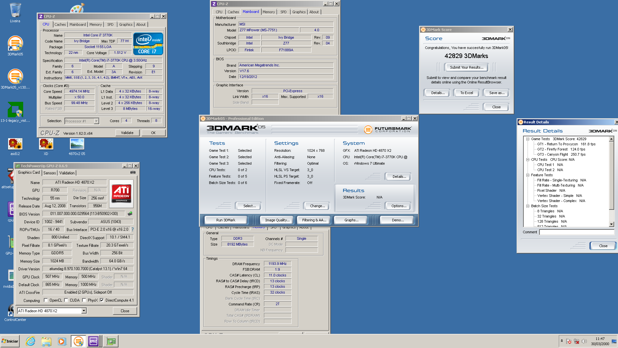Click the network tray icon with red X
The height and width of the screenshot is (348, 618).
pyautogui.click(x=576, y=341)
